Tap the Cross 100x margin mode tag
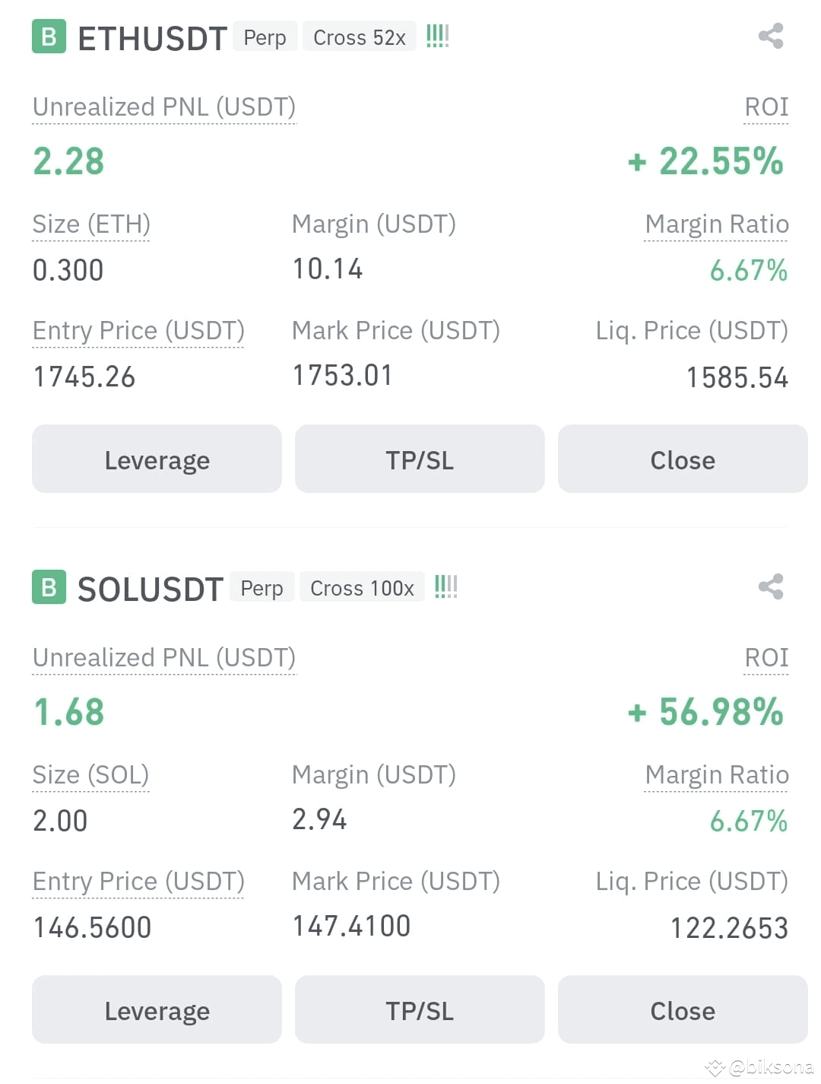Screen dimensions: 821x1084 pyautogui.click(x=362, y=587)
